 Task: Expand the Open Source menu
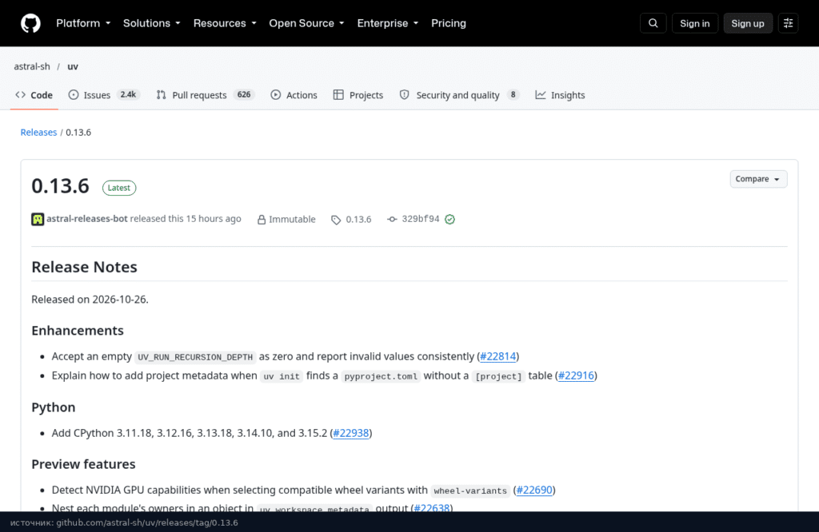306,23
